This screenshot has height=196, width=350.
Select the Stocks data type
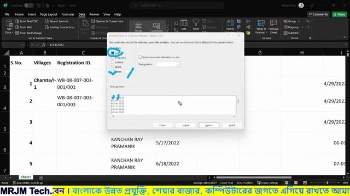(138, 27)
